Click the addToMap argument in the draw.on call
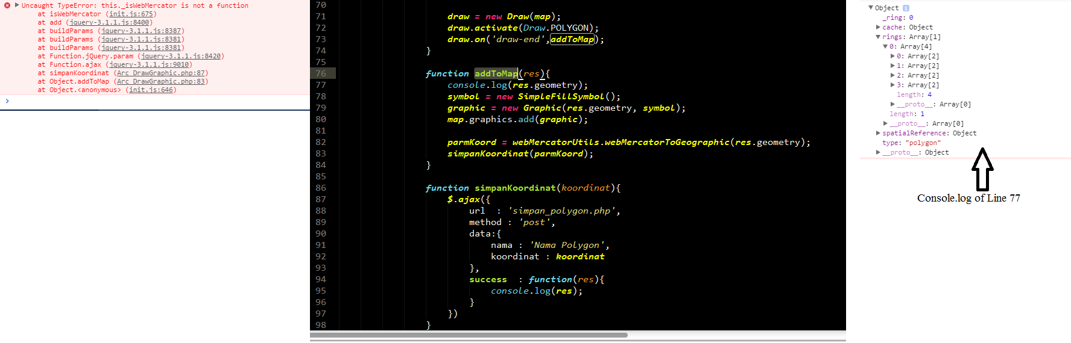Image resolution: width=1071 pixels, height=343 pixels. click(x=572, y=39)
